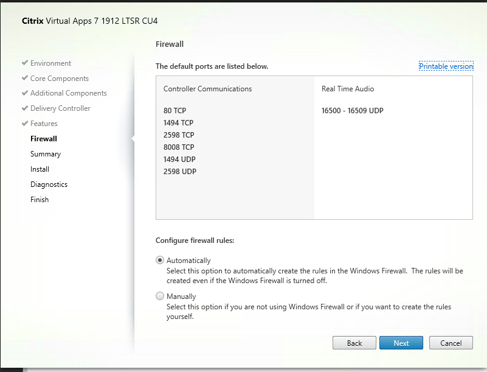Viewport: 487px width, 372px height.
Task: Click the 80 TCP port entry
Action: (x=174, y=111)
